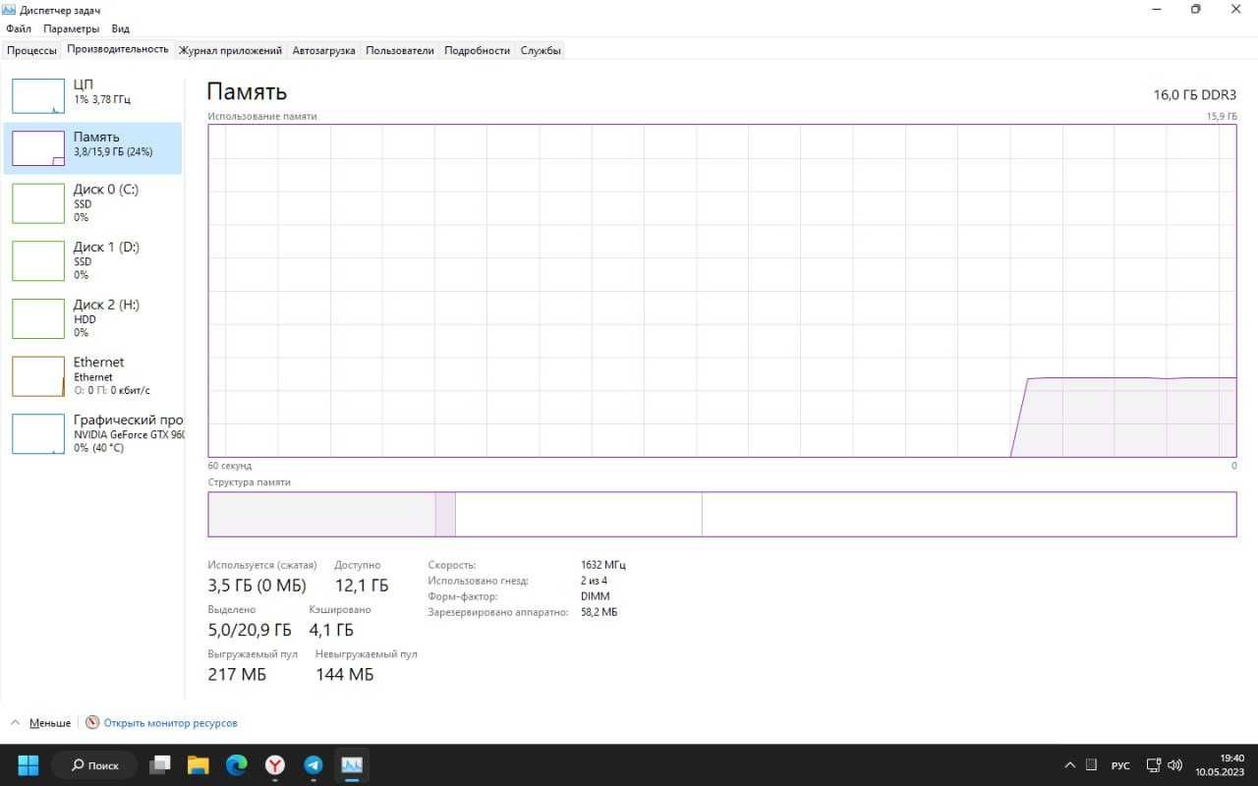1258x786 pixels.
Task: Open Telegram from the taskbar
Action: tap(314, 764)
